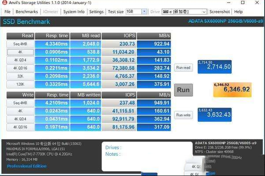265x176 pixels.
Task: Click the write score box 3,632.43
Action: 215,115
